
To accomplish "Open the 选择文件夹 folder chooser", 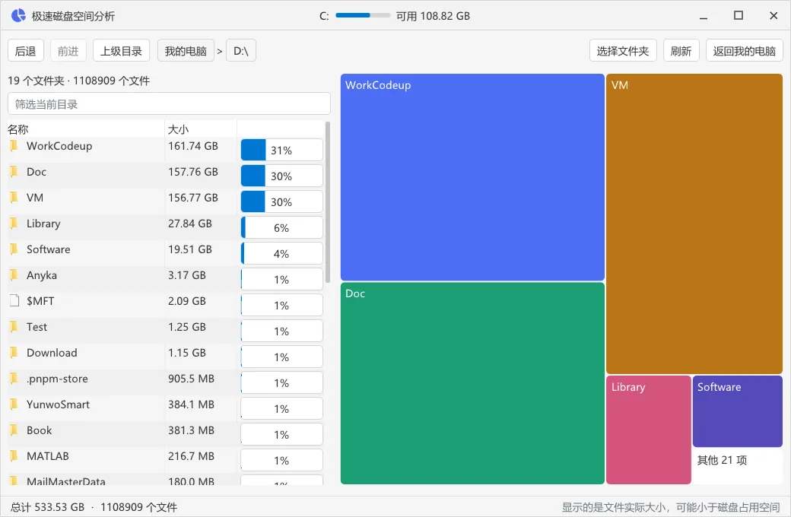I will click(x=623, y=50).
